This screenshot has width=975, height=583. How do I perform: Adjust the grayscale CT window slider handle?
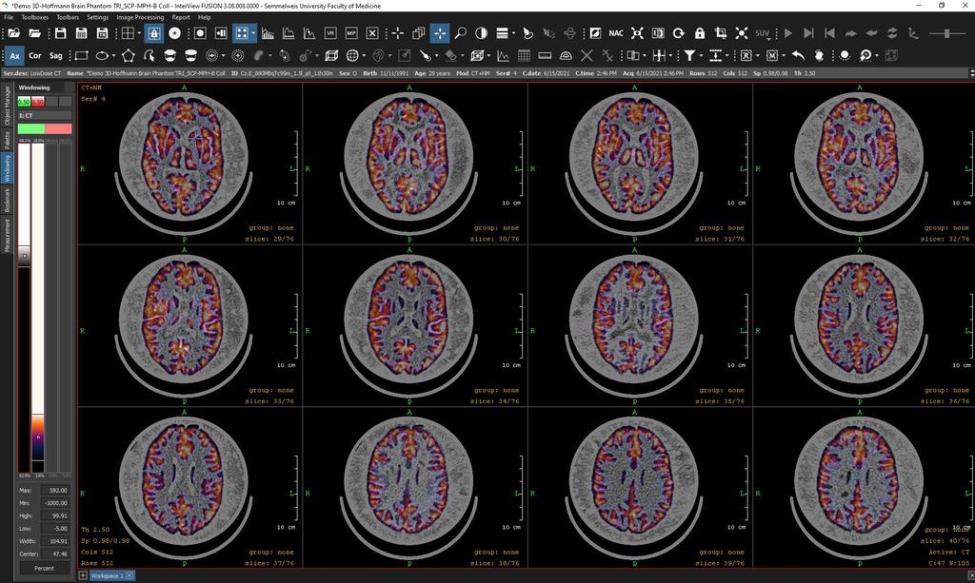(x=24, y=255)
